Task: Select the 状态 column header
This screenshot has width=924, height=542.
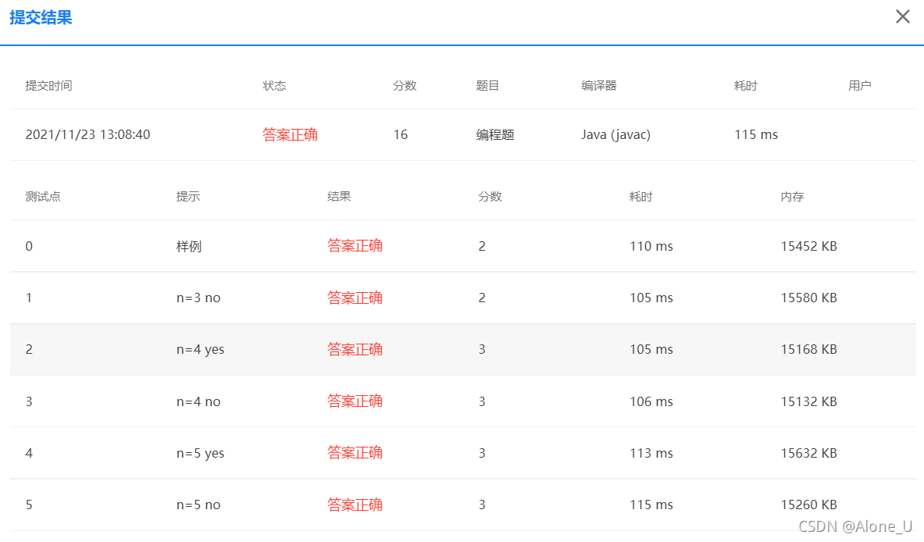Action: pos(274,85)
